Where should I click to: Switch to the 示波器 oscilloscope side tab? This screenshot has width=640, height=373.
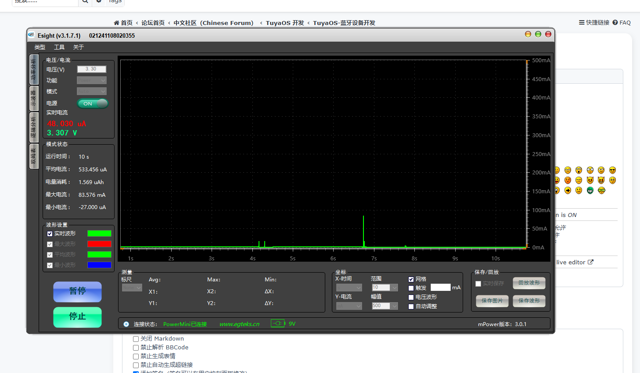(34, 99)
